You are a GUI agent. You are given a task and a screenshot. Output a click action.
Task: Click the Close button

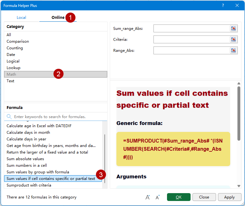[204, 197]
